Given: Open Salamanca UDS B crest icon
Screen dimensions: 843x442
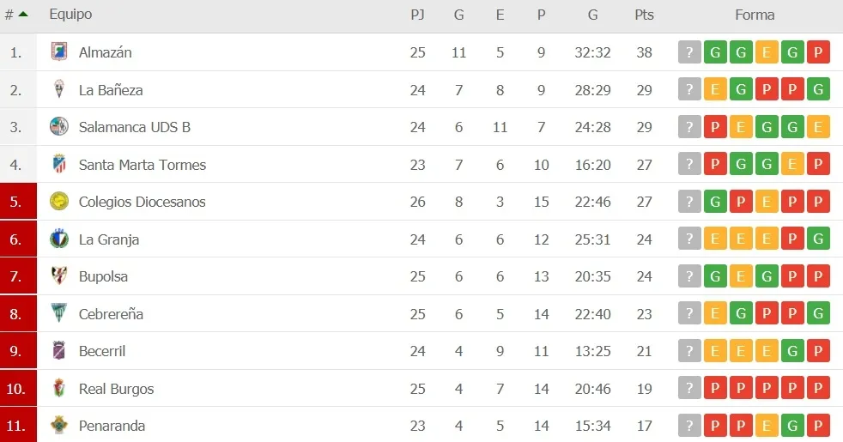Looking at the screenshot, I should coord(58,127).
